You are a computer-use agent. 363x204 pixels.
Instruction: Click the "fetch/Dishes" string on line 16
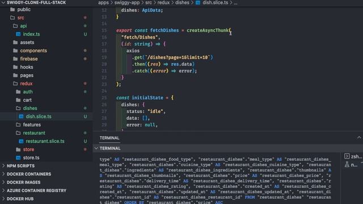(140, 37)
